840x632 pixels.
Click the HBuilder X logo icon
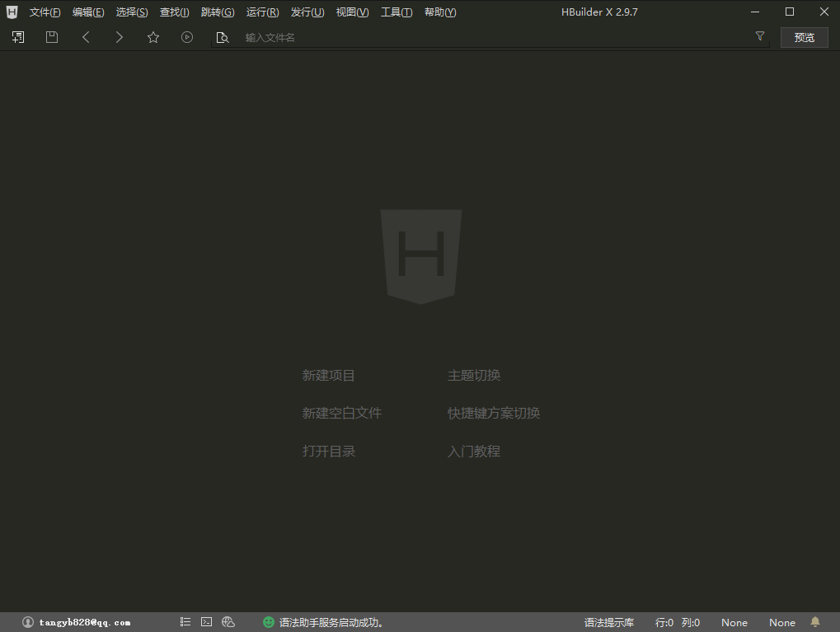[x=12, y=12]
